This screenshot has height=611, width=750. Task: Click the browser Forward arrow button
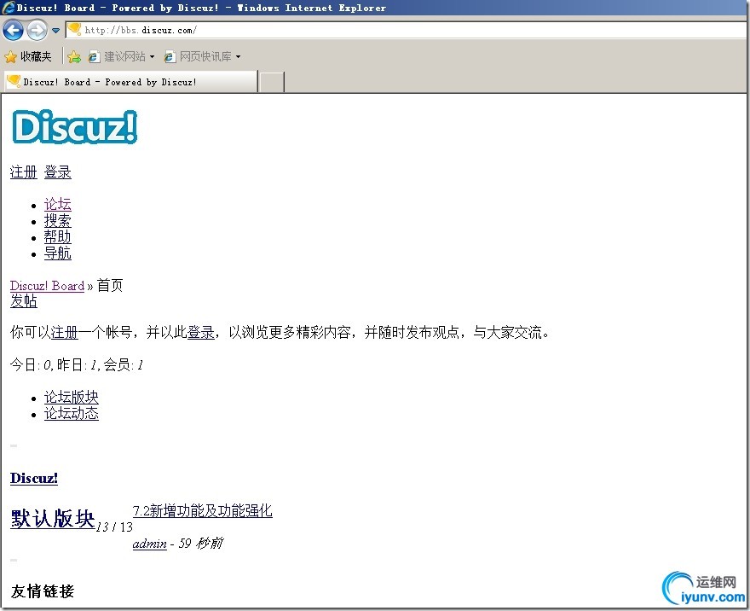click(x=37, y=31)
